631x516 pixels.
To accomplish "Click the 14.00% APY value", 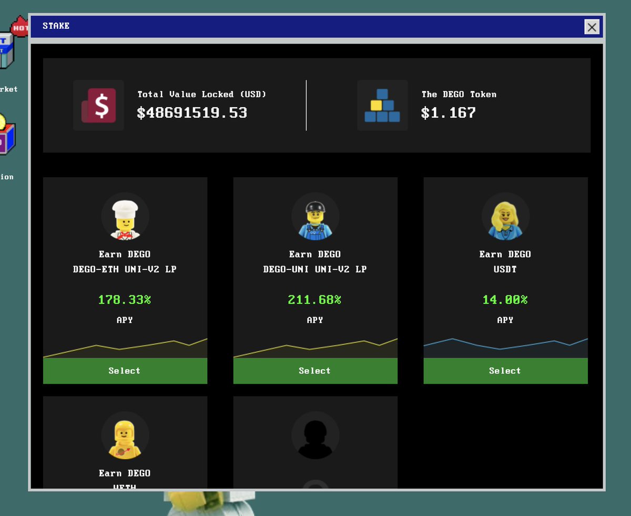I will (505, 300).
